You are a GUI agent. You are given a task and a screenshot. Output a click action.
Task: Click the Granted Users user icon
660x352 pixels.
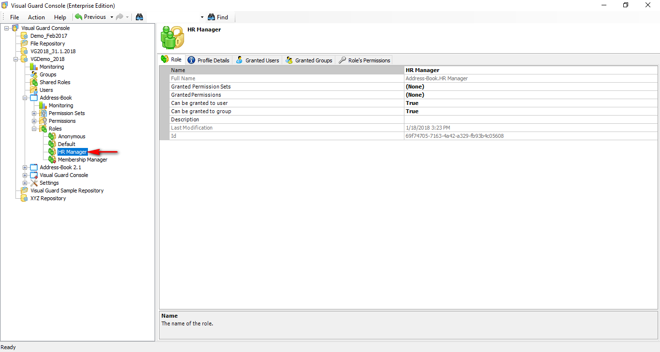coord(239,60)
